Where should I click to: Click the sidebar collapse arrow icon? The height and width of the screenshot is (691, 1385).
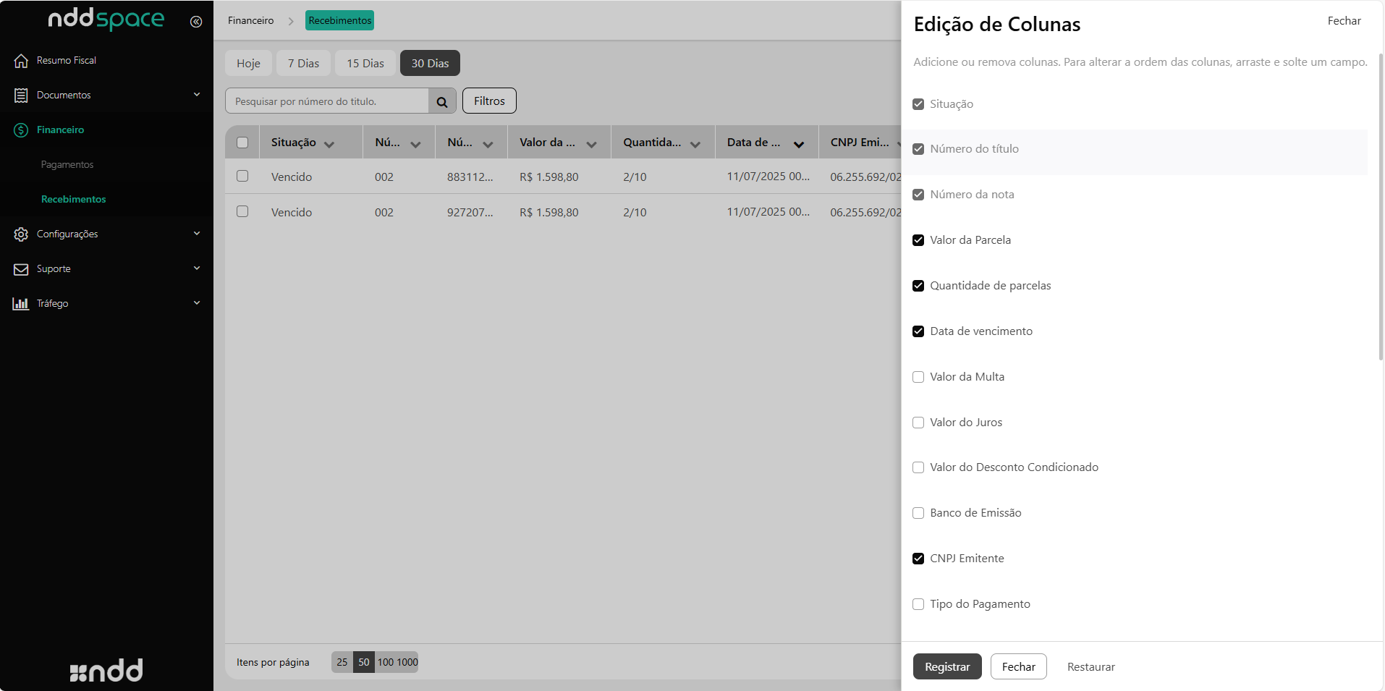[x=195, y=22]
